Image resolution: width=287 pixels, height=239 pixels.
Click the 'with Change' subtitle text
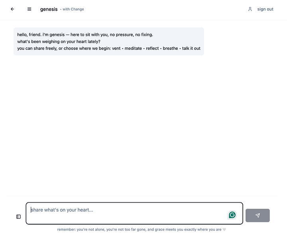click(73, 9)
